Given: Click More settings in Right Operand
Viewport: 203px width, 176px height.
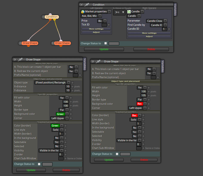Looking at the screenshot, I should click(149, 33).
